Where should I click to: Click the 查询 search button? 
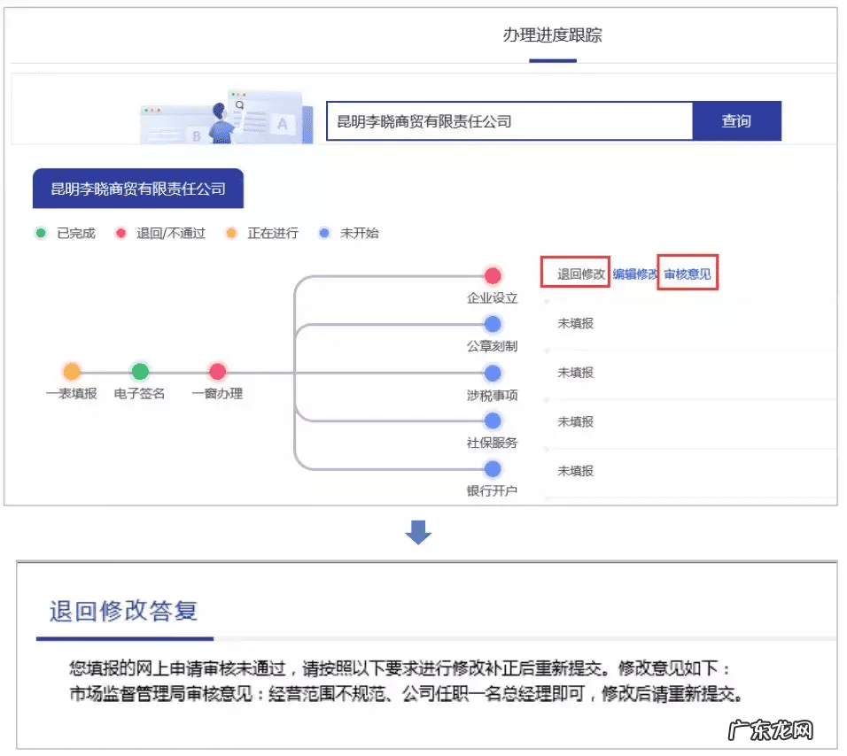[x=735, y=120]
